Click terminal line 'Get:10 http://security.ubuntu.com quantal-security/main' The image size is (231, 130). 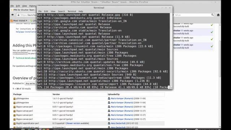[103, 71]
